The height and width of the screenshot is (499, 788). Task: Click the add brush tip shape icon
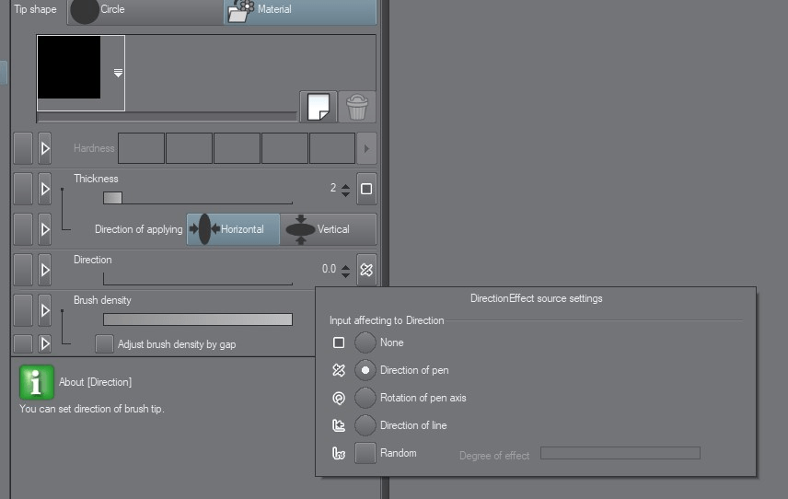coord(318,107)
